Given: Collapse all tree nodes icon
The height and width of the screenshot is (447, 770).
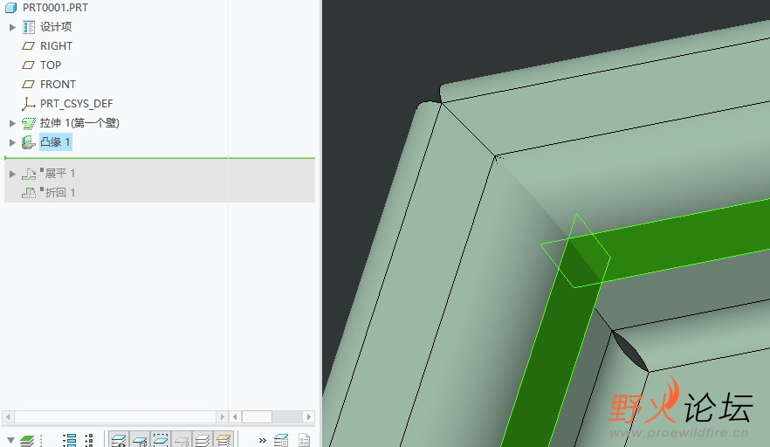Looking at the screenshot, I should point(89,440).
